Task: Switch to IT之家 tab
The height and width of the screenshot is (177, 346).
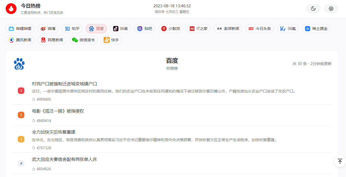Action: [x=199, y=29]
